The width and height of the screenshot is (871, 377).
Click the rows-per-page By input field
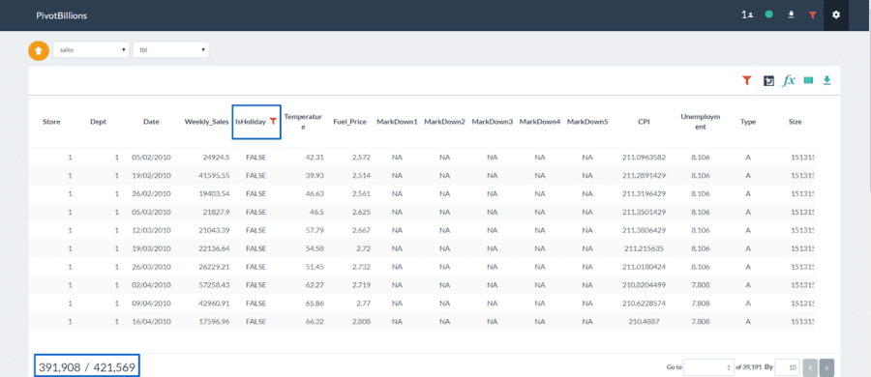pos(787,367)
